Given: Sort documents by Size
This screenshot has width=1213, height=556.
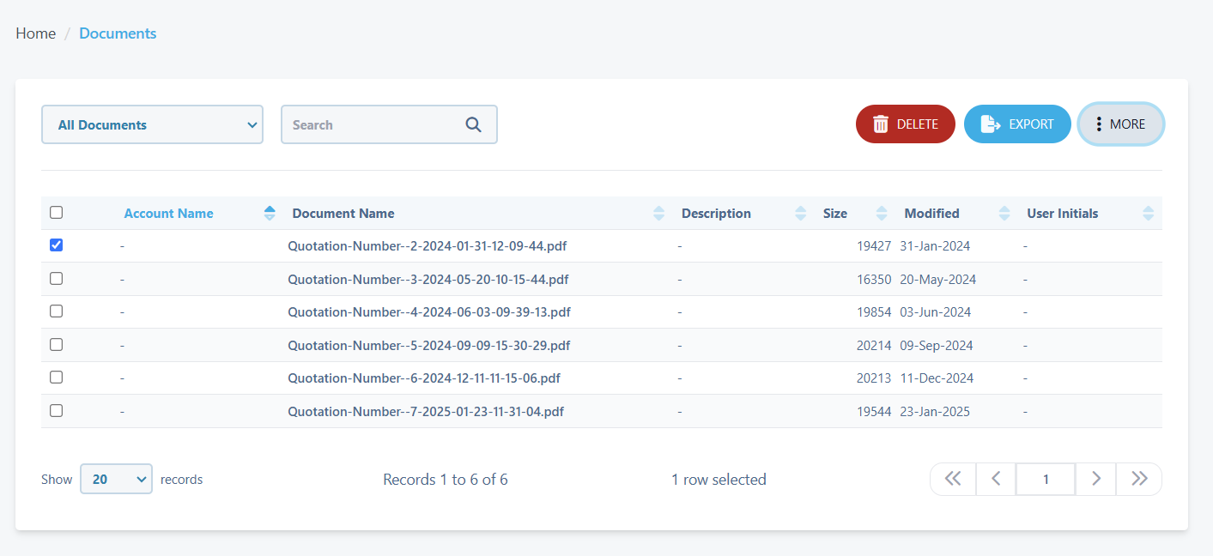Looking at the screenshot, I should [881, 214].
